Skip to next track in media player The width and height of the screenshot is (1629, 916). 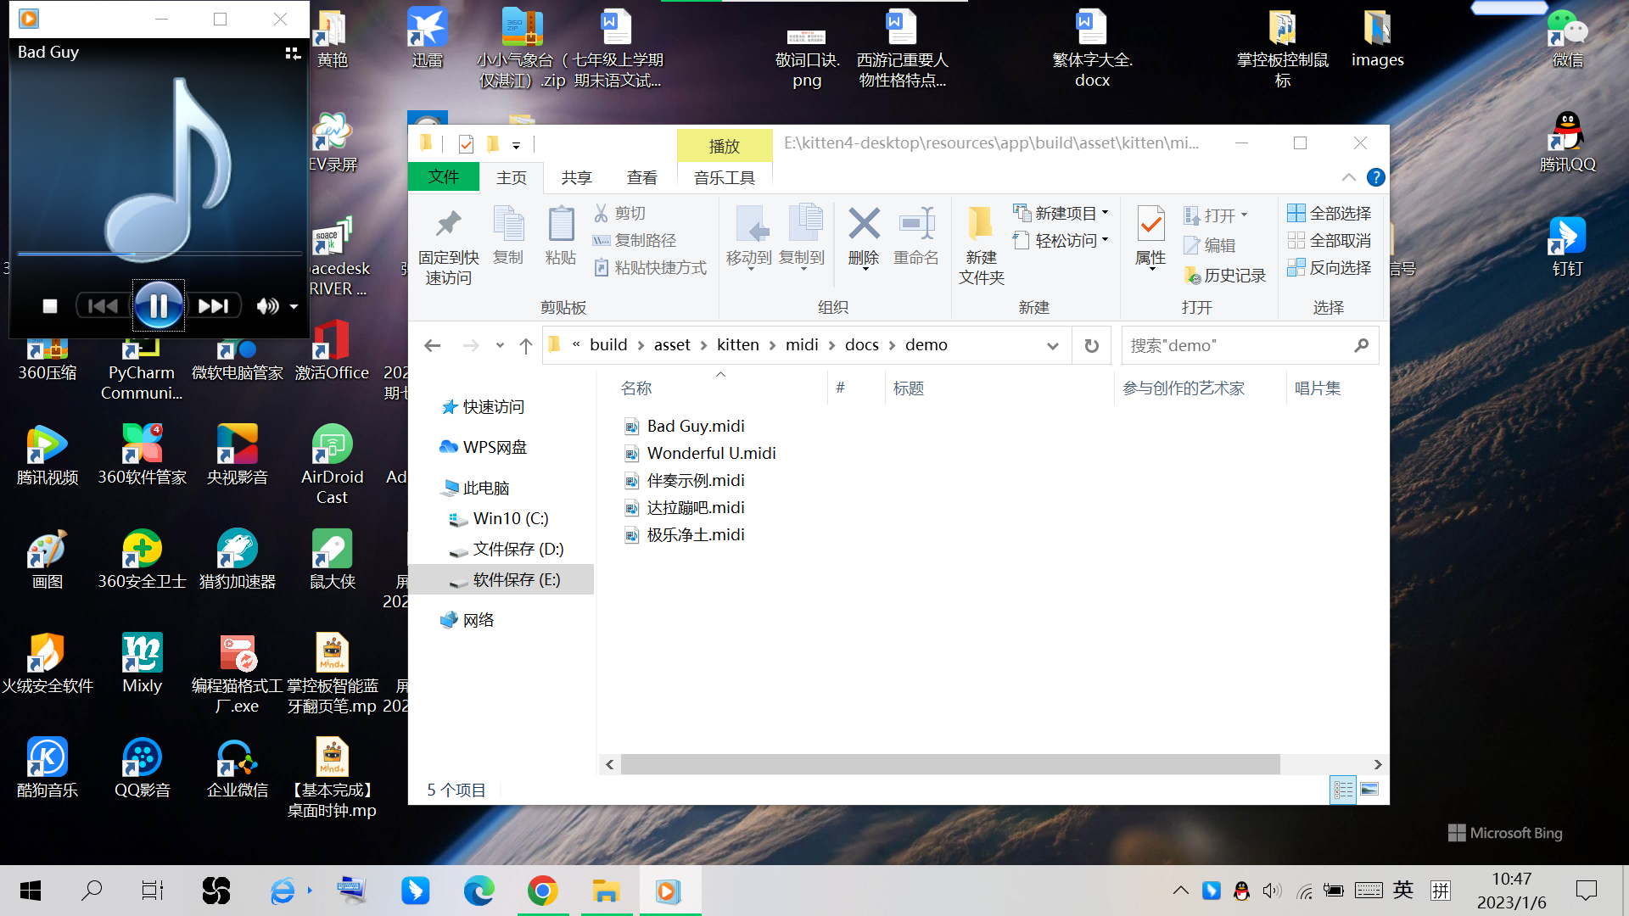pos(214,306)
